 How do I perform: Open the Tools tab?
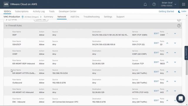coord(52,11)
